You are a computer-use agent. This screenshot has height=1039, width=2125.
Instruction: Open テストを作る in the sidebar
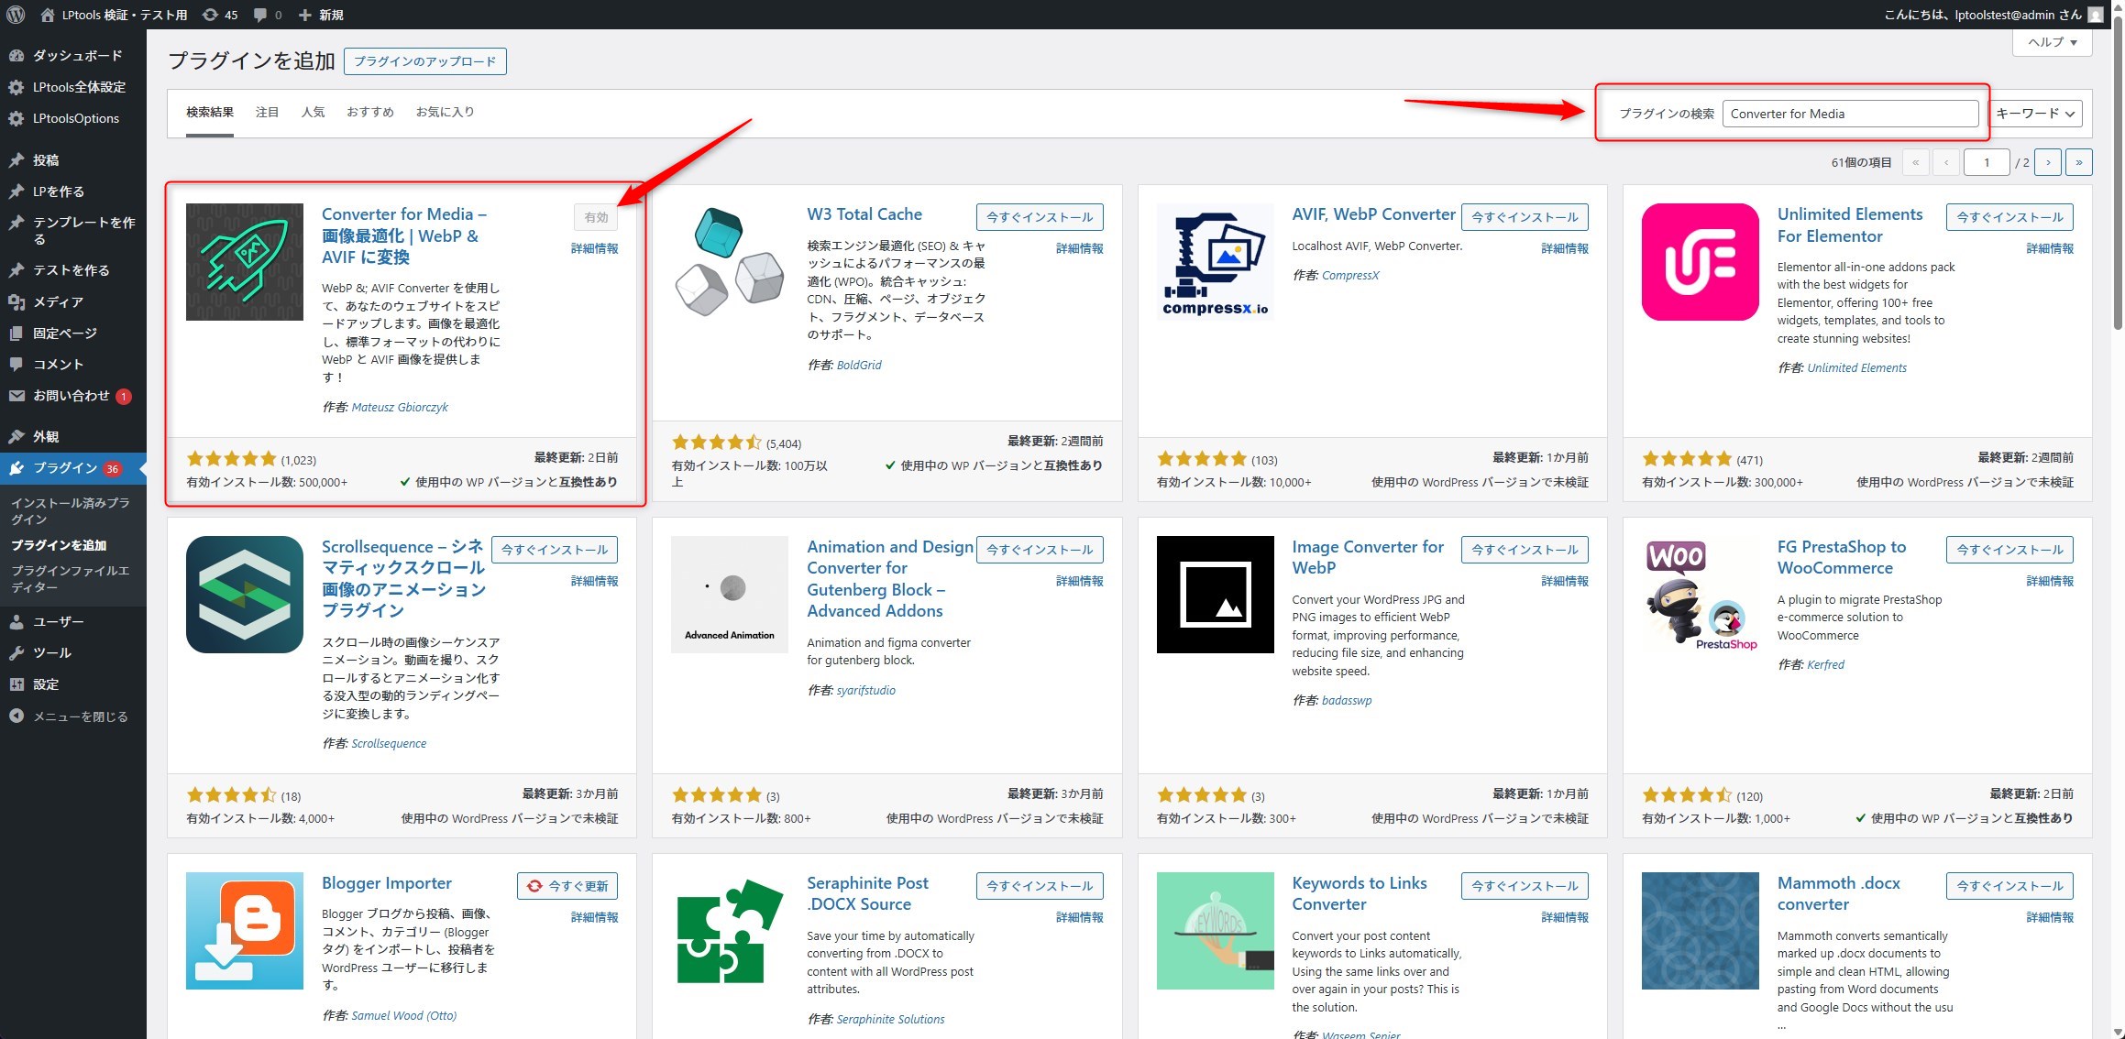73,270
